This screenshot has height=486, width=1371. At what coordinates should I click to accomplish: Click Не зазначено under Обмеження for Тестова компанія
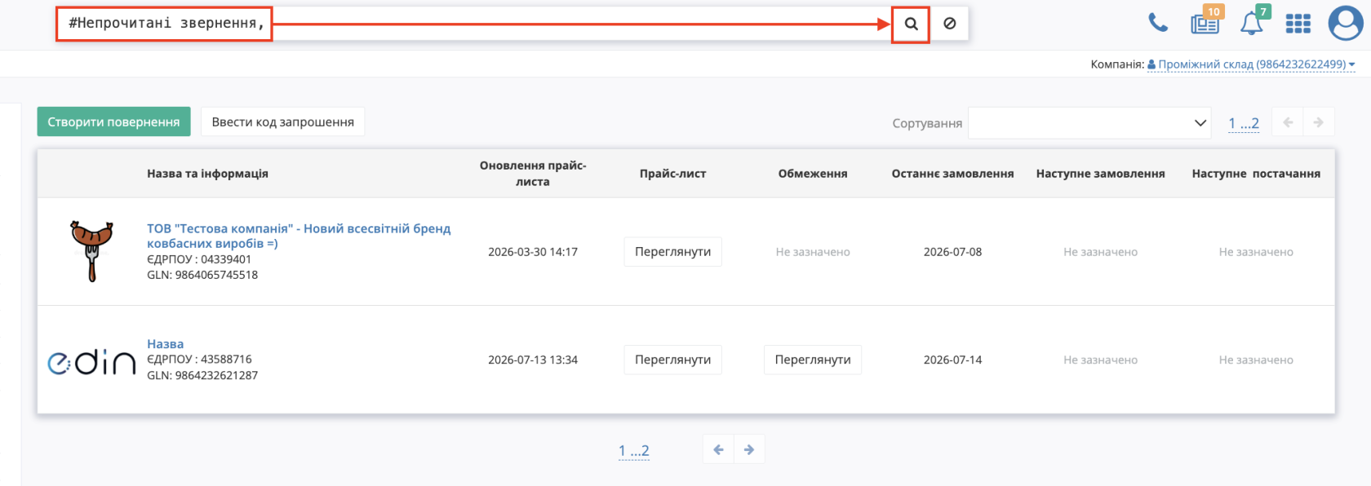point(813,252)
